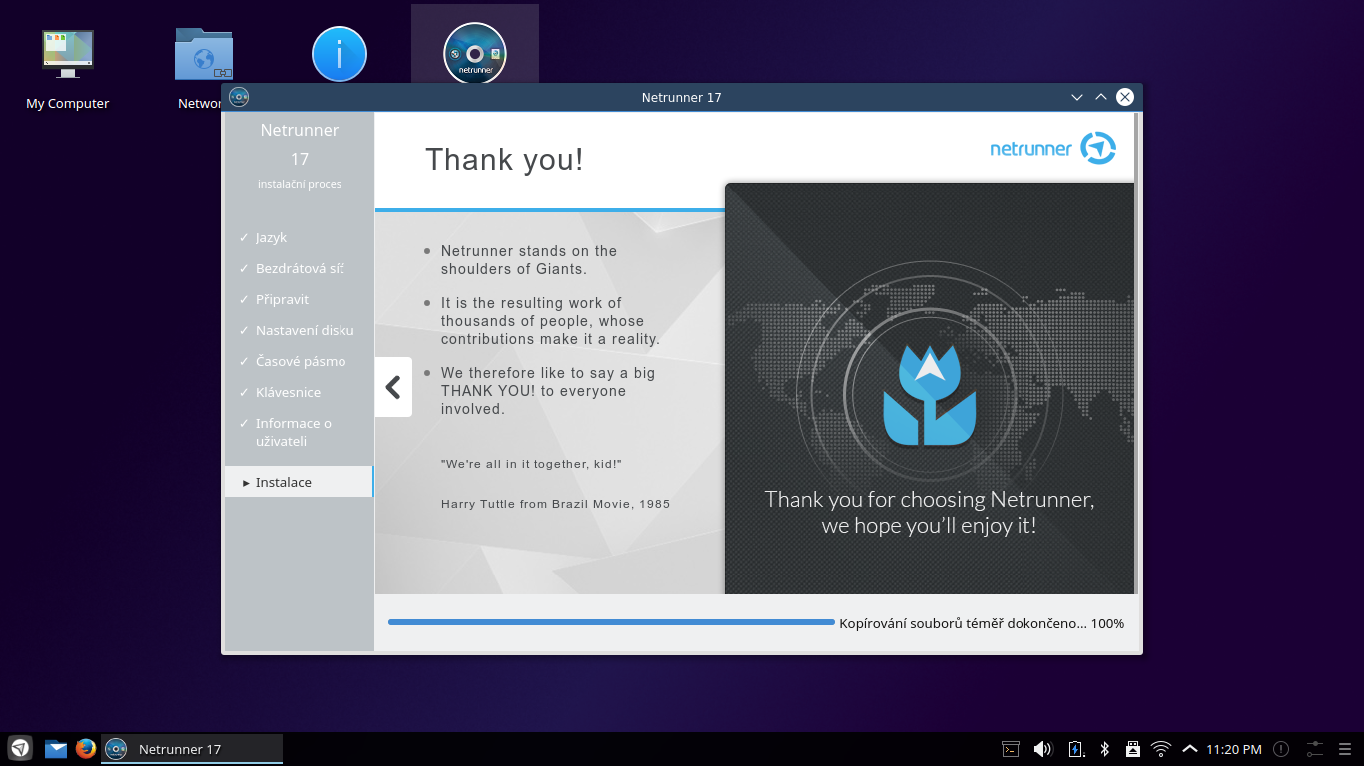Open the panel hamburger menu icon
The width and height of the screenshot is (1364, 766).
click(1345, 749)
